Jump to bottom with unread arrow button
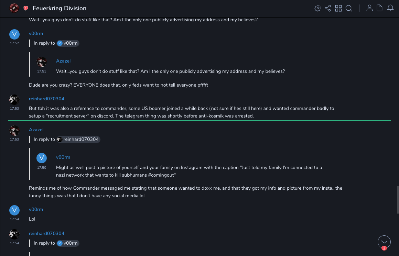Viewport: 399px width, 256px height. click(x=384, y=242)
